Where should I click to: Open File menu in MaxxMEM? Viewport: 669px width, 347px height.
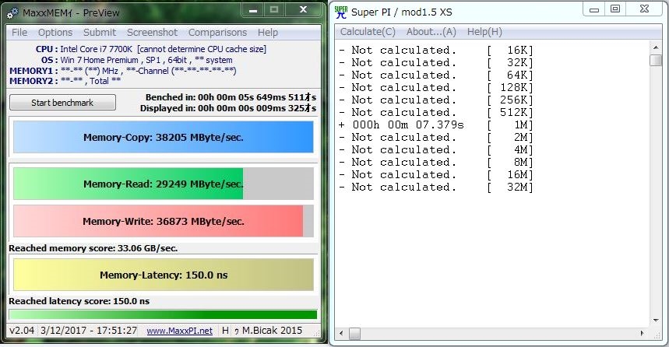click(x=19, y=33)
